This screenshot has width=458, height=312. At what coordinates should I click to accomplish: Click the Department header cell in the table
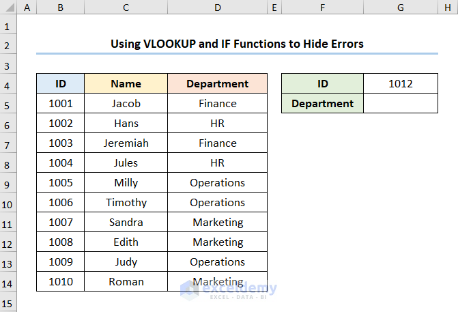coord(217,84)
